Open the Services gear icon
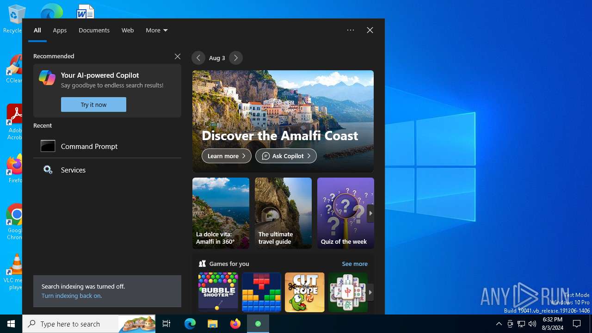Screen dimensions: 592x333 (x=48, y=170)
